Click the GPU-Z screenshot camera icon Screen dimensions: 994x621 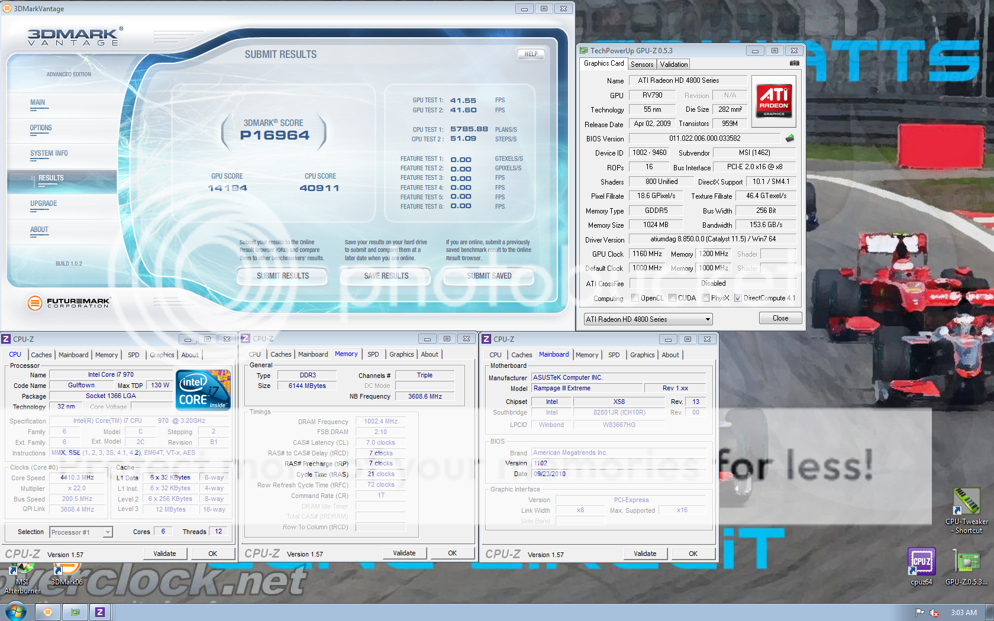(794, 63)
